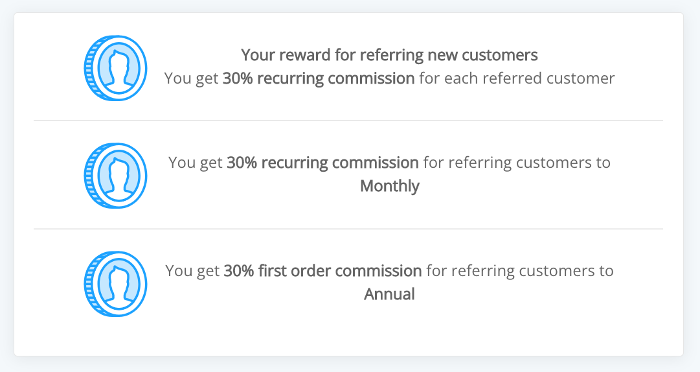Click the coin icon beside the Monthly commission
700x372 pixels.
(116, 176)
